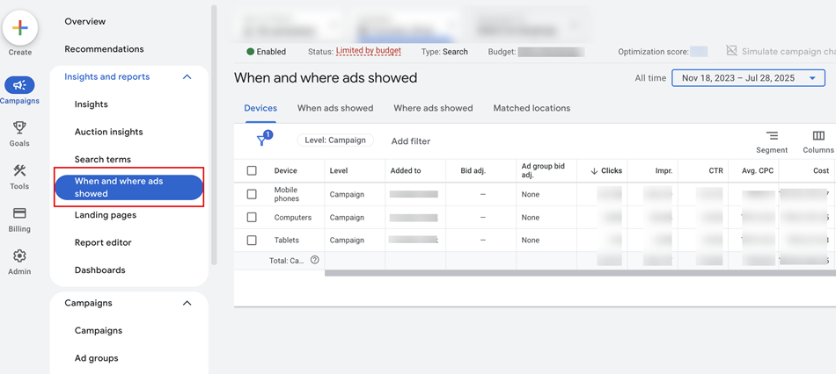Sort by the Added to column header

(x=405, y=171)
